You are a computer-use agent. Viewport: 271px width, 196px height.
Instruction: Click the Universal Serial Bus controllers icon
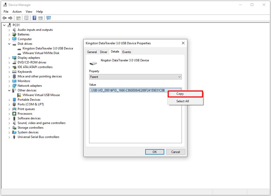14,137
